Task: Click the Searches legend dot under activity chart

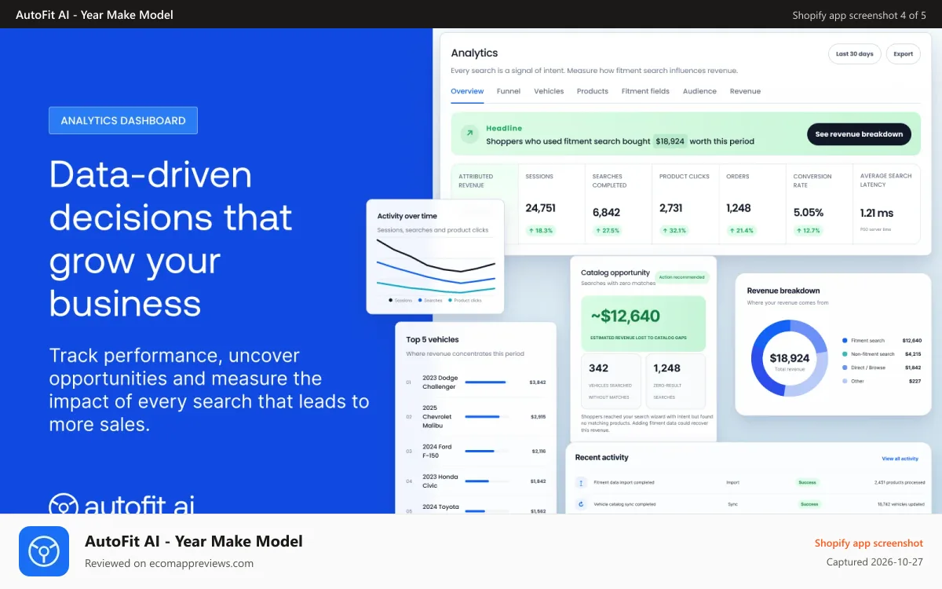Action: (x=421, y=300)
